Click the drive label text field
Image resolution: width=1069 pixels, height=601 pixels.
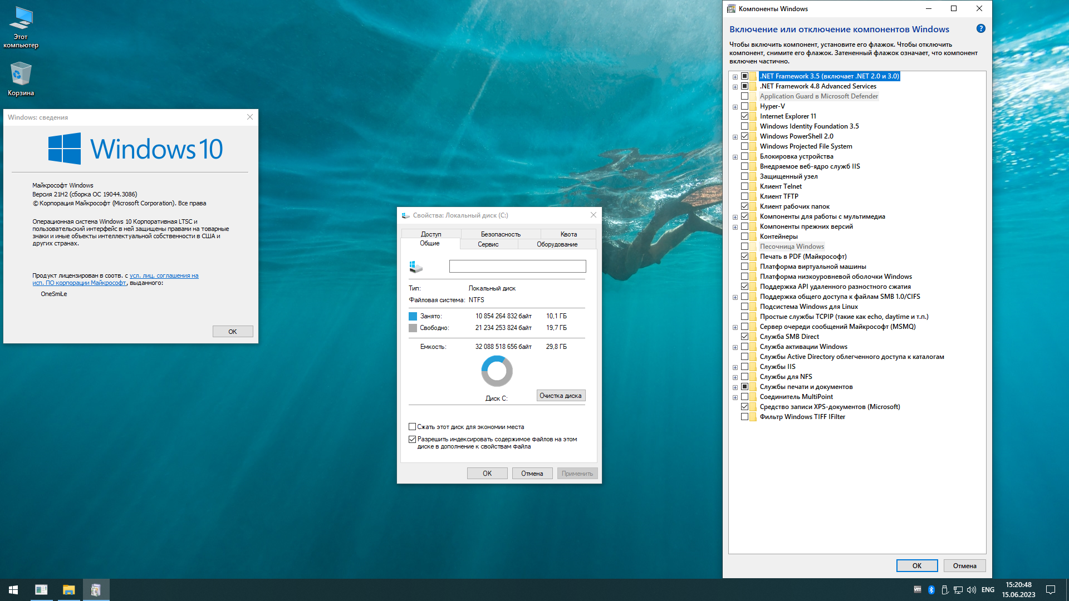tap(517, 267)
